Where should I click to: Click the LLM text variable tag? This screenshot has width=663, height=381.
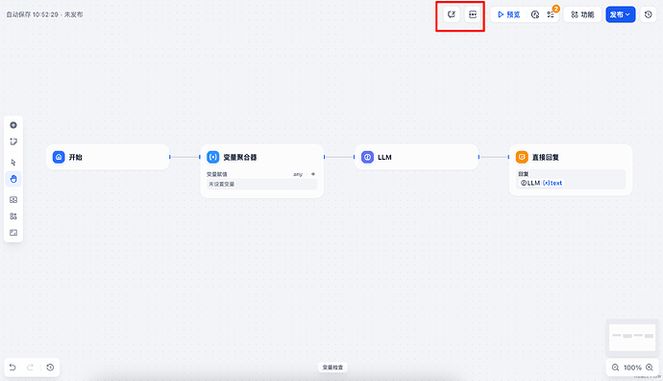542,183
